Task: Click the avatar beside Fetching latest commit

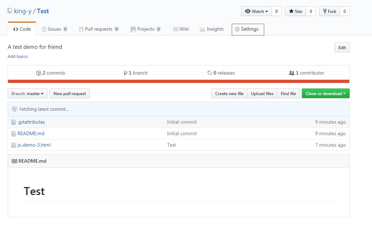Action: pyautogui.click(x=15, y=109)
